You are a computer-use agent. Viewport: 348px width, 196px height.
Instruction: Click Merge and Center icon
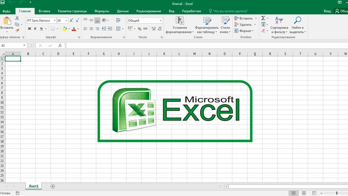pos(118,29)
